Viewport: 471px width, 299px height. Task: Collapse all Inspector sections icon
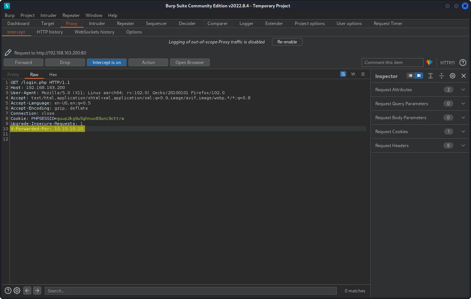coord(442,76)
